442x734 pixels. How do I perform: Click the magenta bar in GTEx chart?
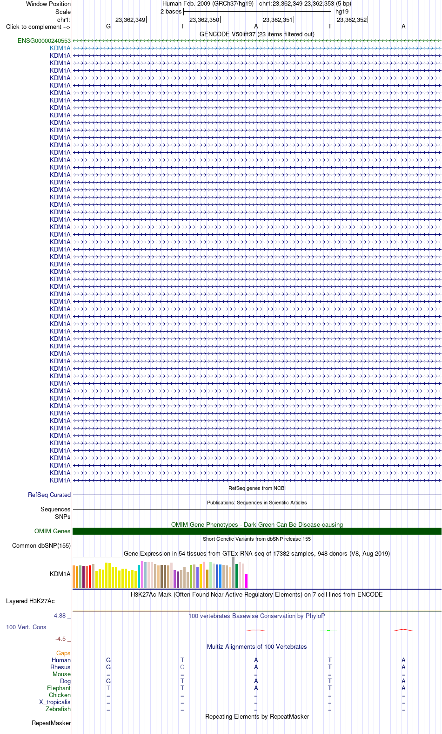tap(247, 581)
